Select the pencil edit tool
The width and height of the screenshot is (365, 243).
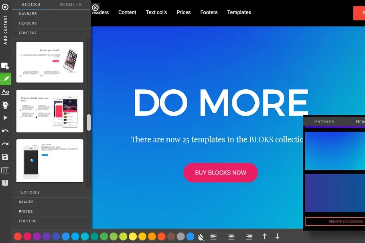tap(5, 79)
